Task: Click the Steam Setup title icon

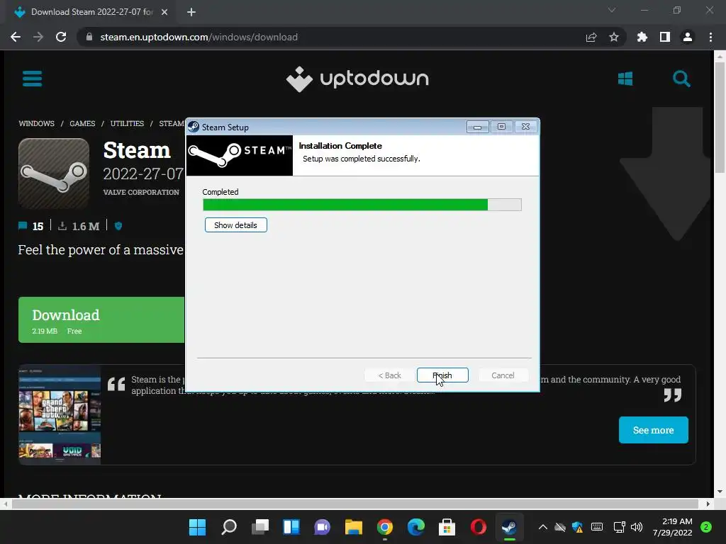Action: (194, 127)
